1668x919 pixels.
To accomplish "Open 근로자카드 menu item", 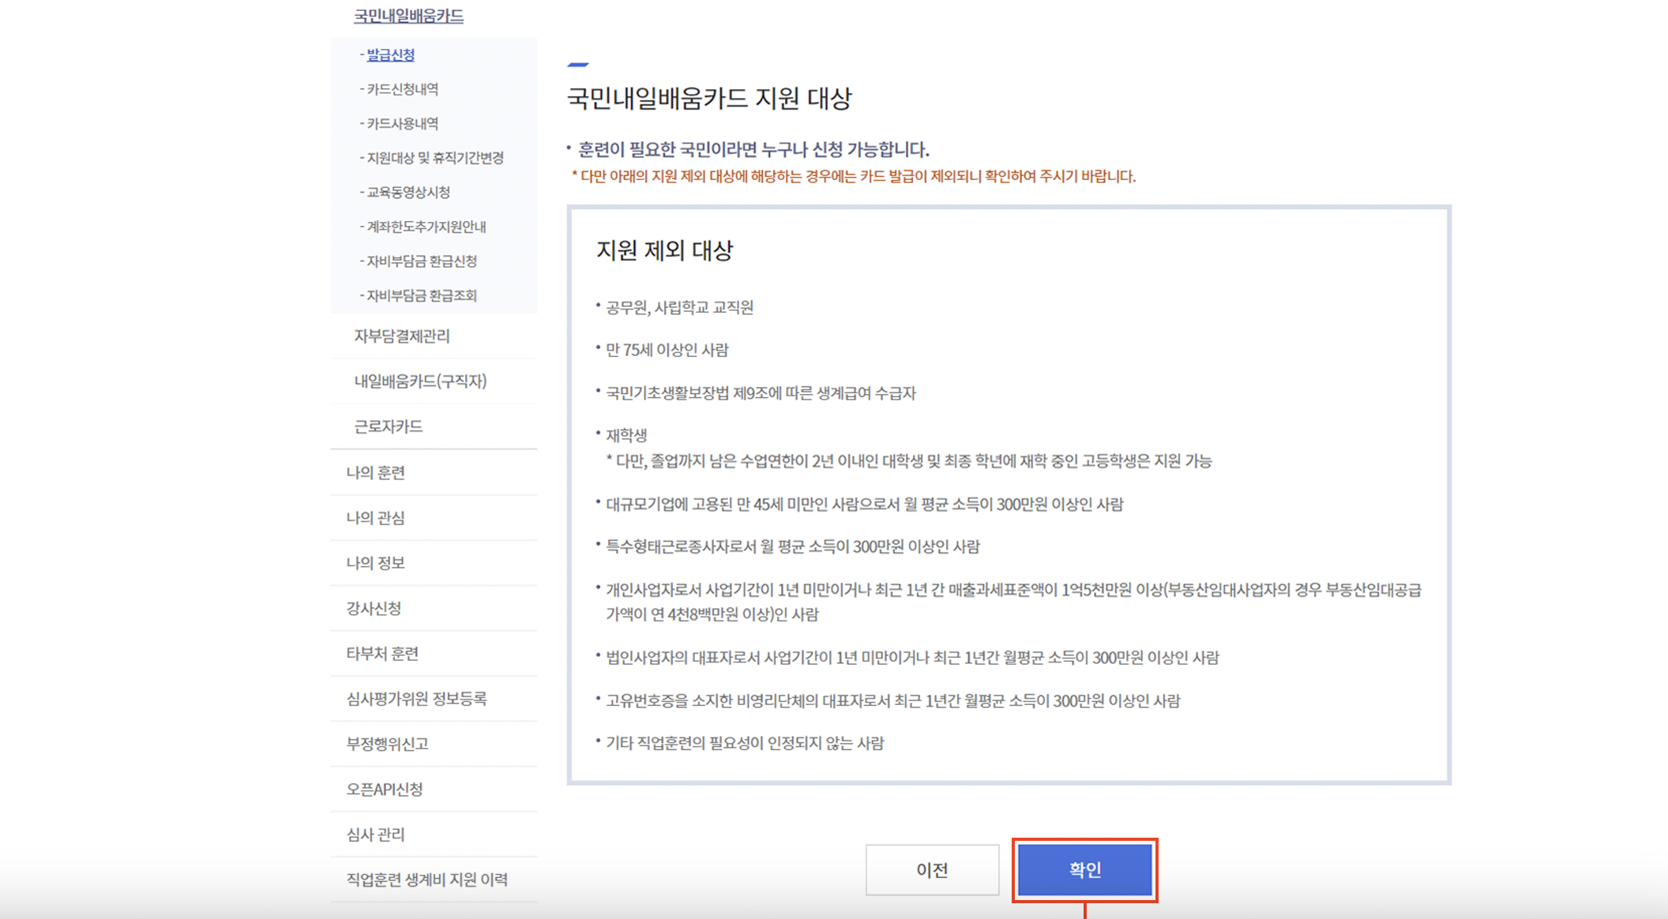I will pyautogui.click(x=389, y=426).
